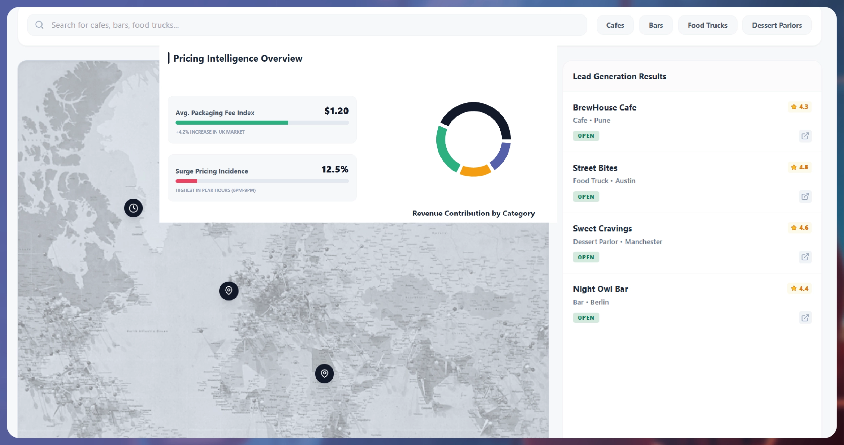Click the location pin marker near Europe
Image resolution: width=844 pixels, height=445 pixels.
(229, 291)
